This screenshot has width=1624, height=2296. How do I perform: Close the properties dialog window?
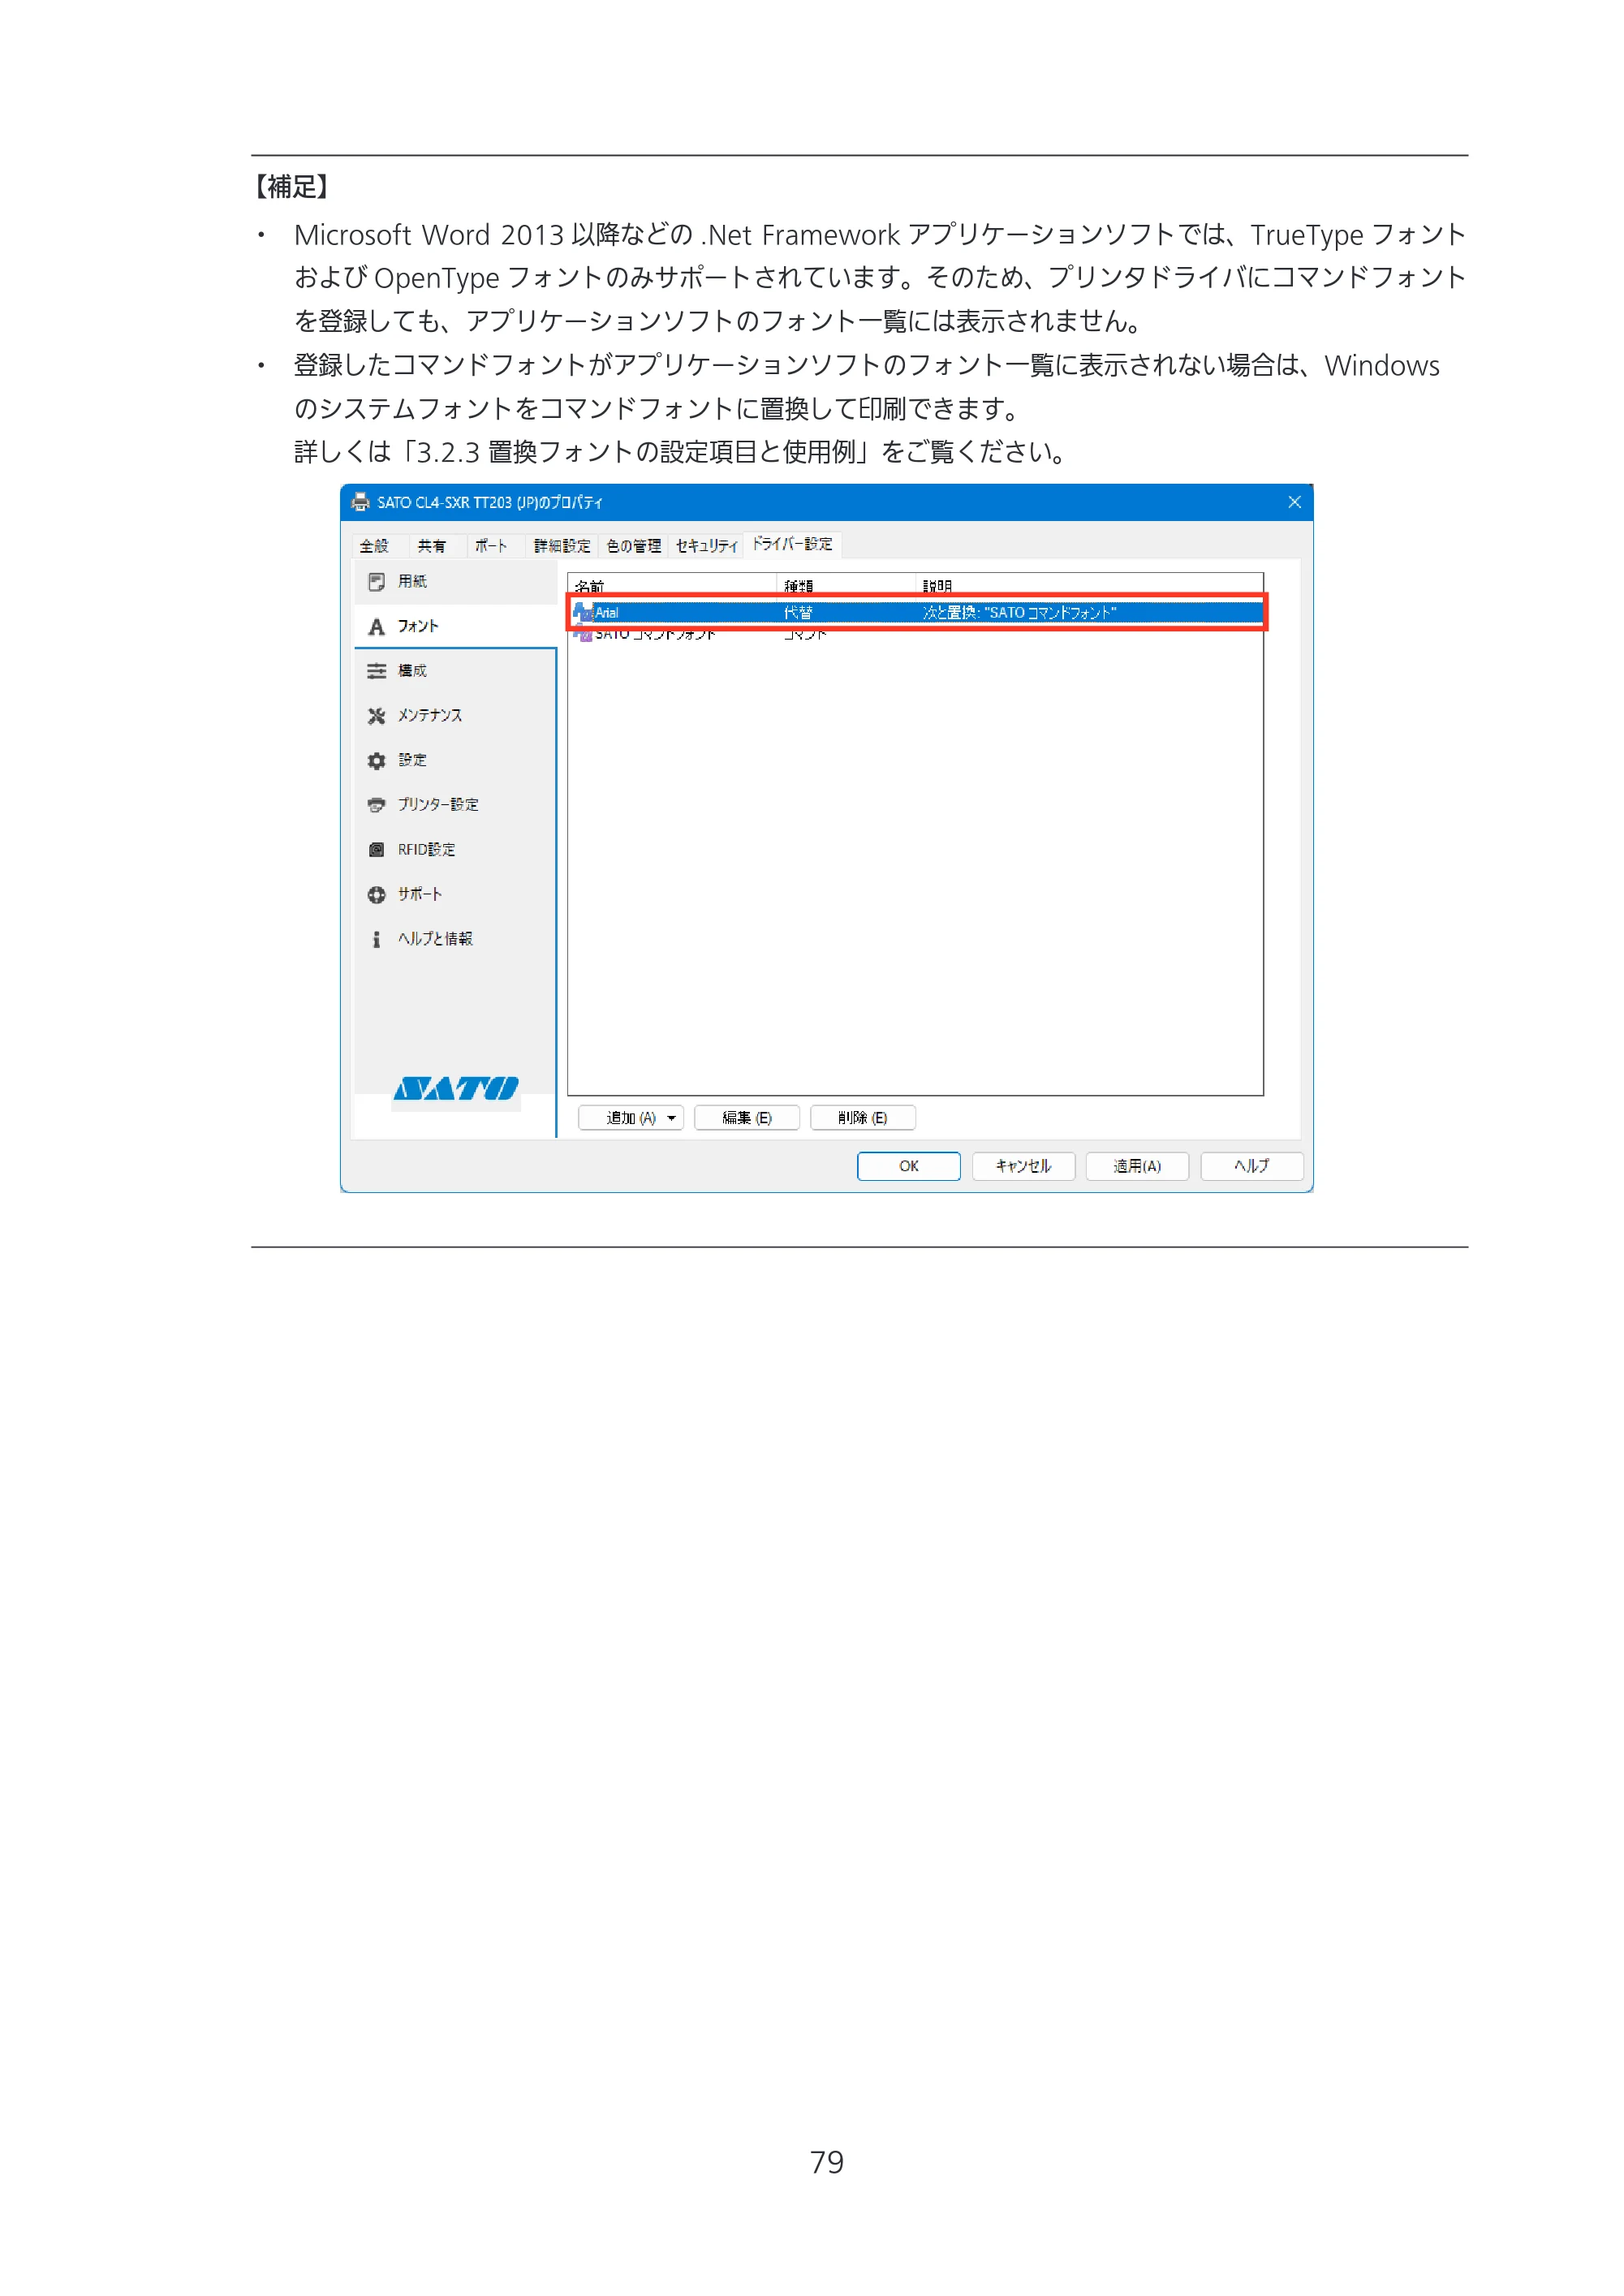click(1294, 502)
